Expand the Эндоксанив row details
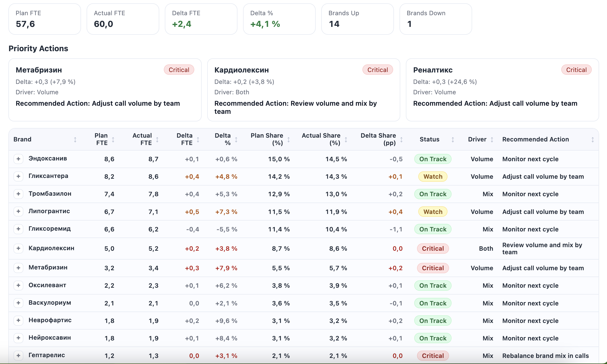The height and width of the screenshot is (364, 607). [x=19, y=159]
